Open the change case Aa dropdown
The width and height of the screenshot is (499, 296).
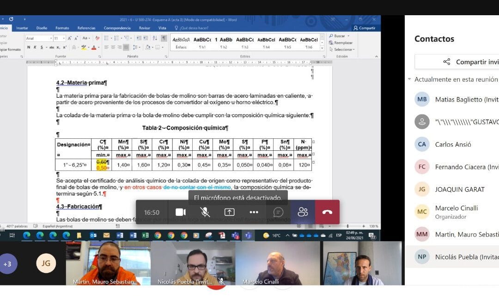(x=85, y=38)
